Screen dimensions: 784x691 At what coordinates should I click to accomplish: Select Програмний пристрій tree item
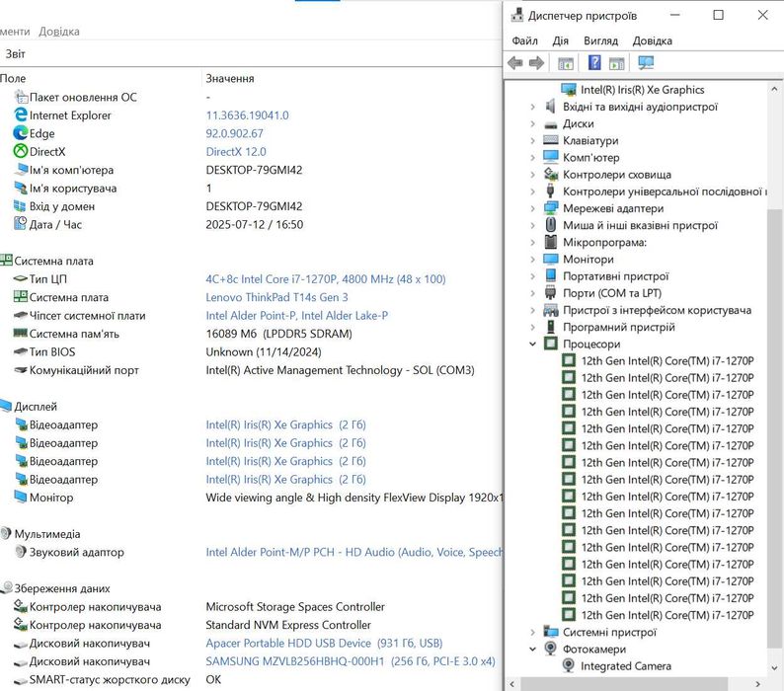(x=619, y=327)
